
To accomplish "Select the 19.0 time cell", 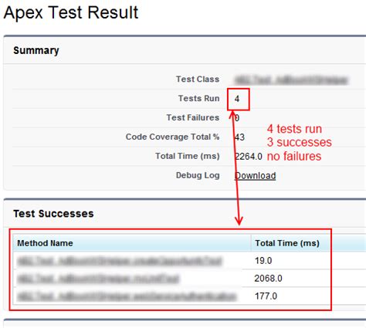I will pos(263,261).
